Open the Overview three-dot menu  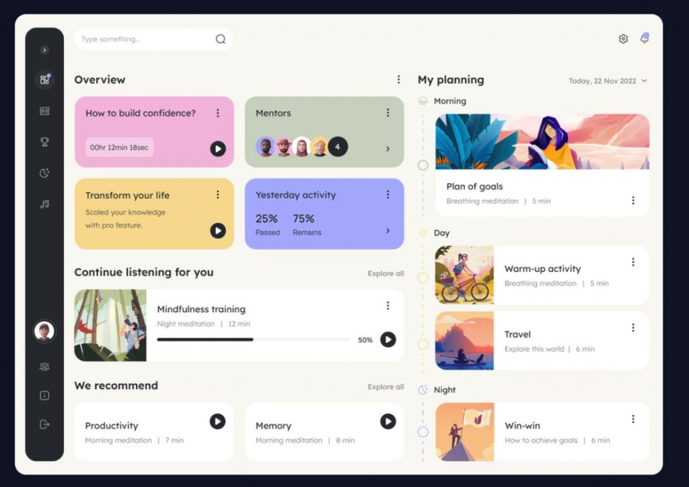click(x=398, y=79)
